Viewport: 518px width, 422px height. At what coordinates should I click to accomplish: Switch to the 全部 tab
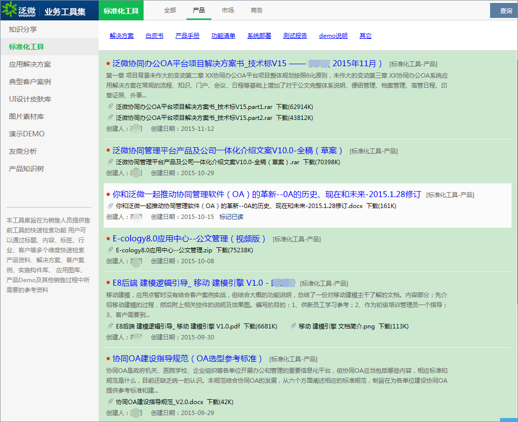click(170, 10)
